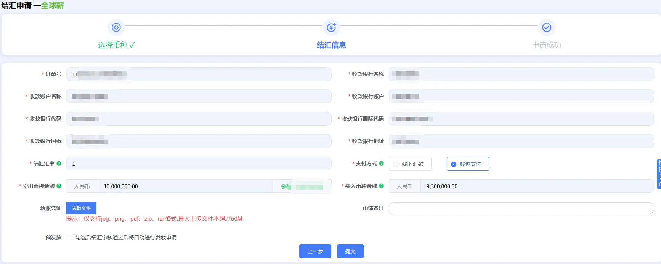Open the blue side panel tab at right edge
The width and height of the screenshot is (661, 264).
click(659, 174)
